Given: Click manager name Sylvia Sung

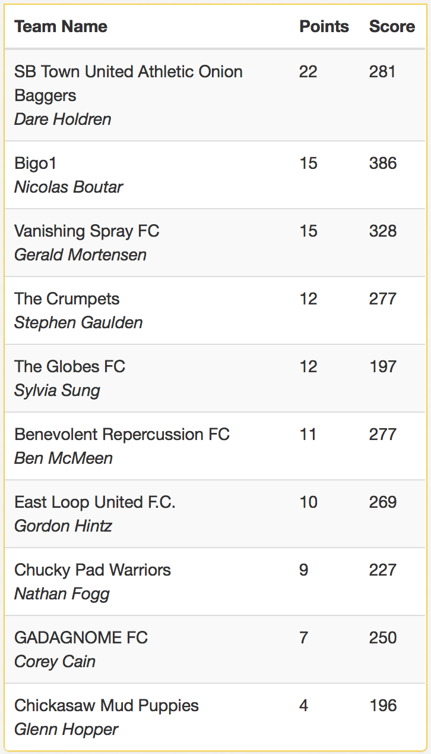Looking at the screenshot, I should tap(57, 391).
